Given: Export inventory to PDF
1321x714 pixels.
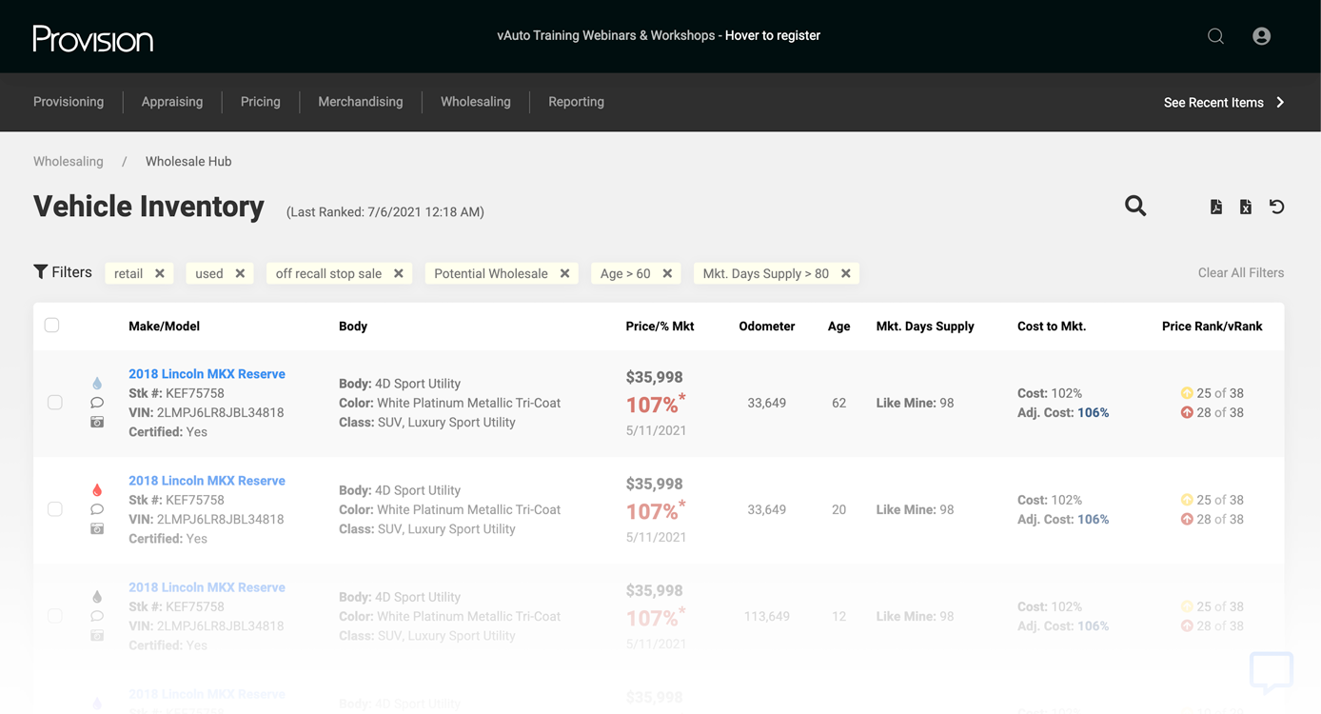Looking at the screenshot, I should coord(1215,206).
